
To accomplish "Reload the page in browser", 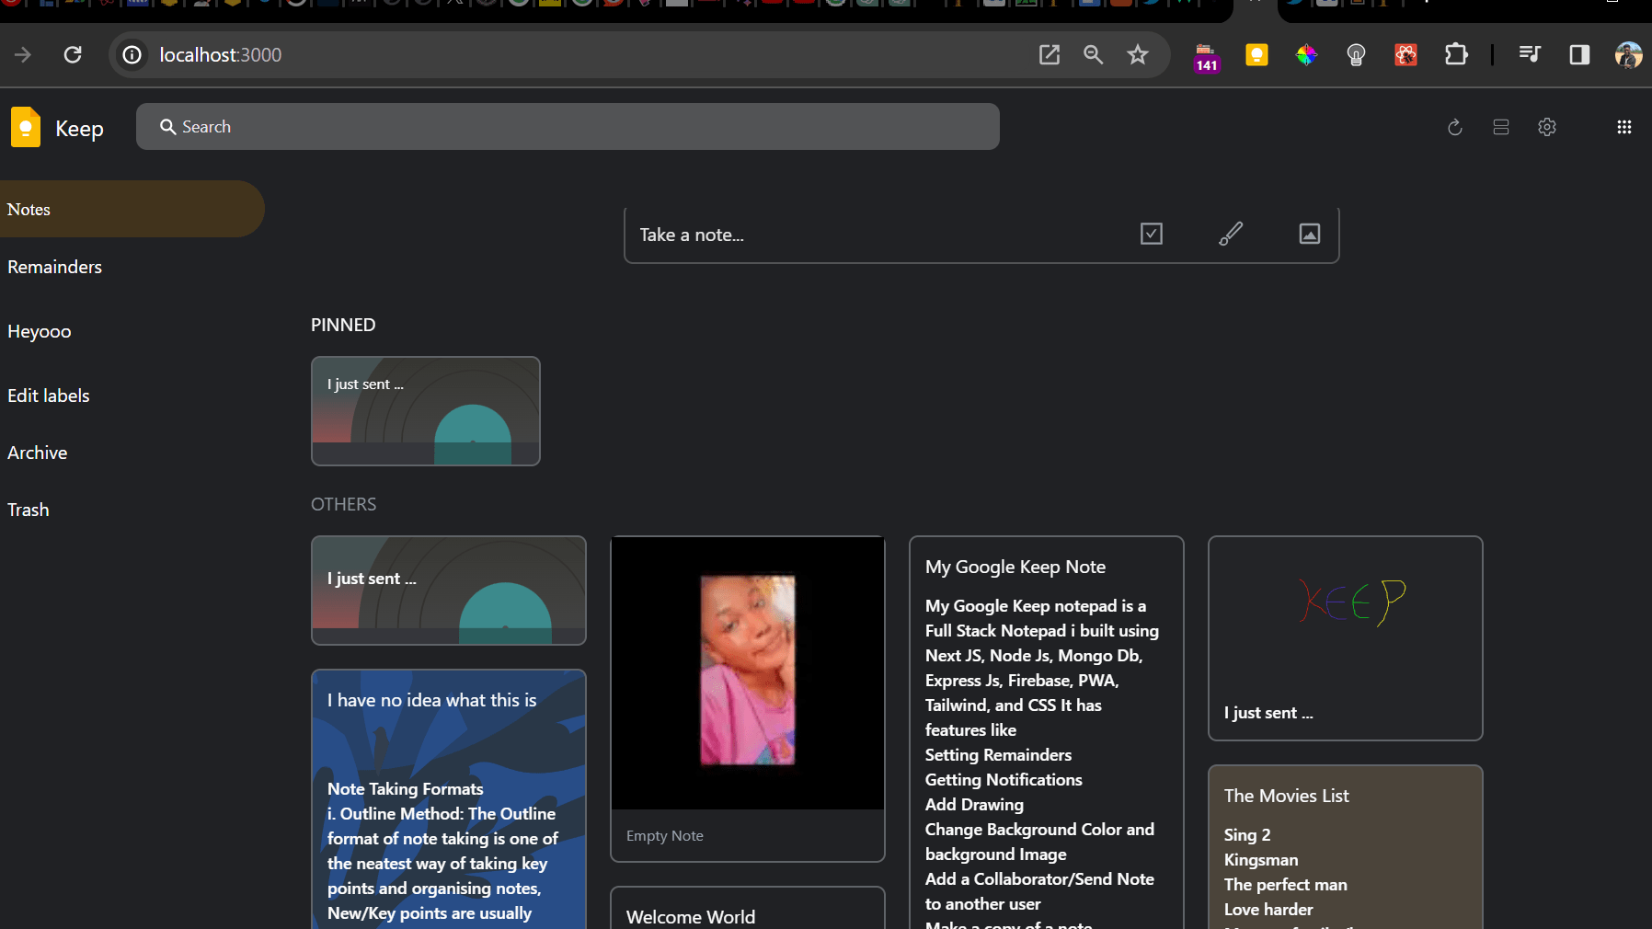I will [x=73, y=54].
